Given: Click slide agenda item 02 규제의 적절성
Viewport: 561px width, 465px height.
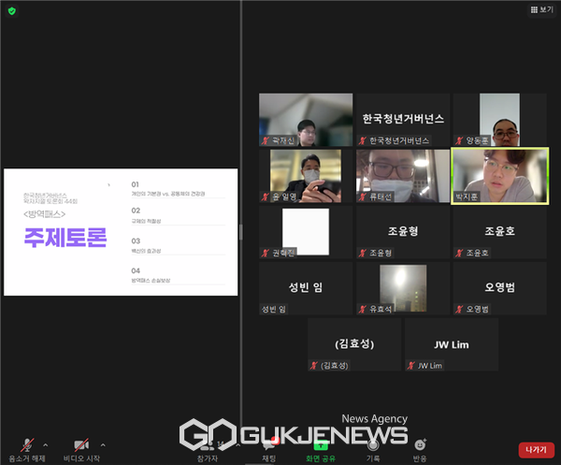Looking at the screenshot, I should tap(179, 215).
